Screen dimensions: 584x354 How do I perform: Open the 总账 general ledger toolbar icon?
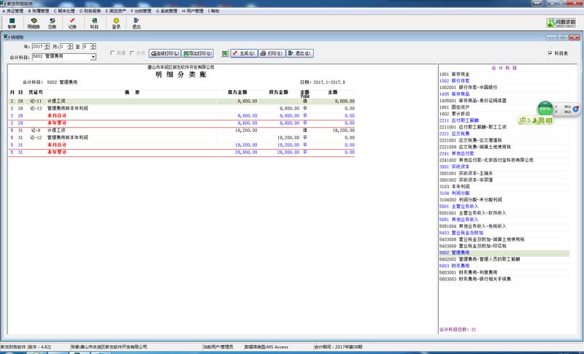52,23
